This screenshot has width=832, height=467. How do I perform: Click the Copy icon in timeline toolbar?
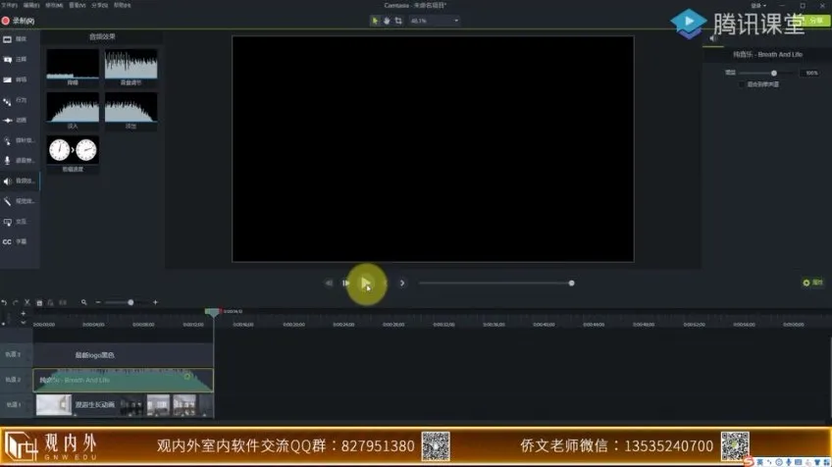[39, 302]
